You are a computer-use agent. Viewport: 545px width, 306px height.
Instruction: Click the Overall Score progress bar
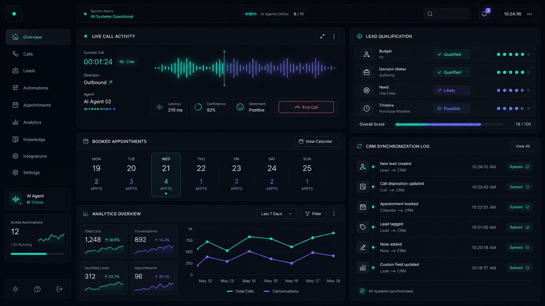pyautogui.click(x=449, y=124)
